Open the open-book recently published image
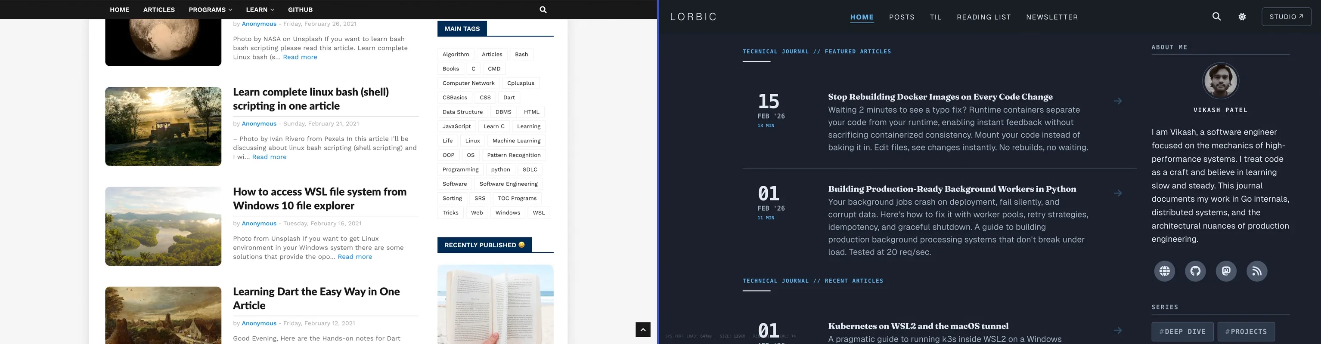The width and height of the screenshot is (1321, 344). (x=495, y=304)
